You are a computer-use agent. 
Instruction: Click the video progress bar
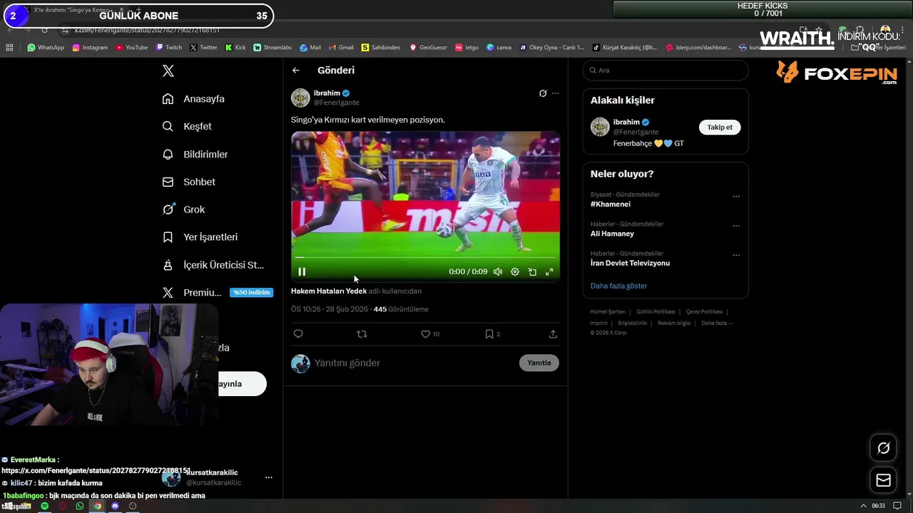[x=425, y=257]
